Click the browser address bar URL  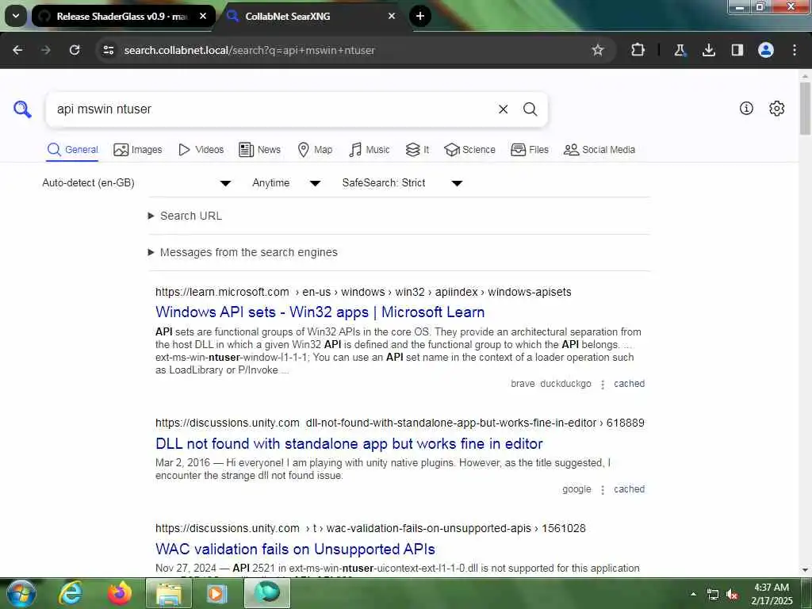click(249, 50)
